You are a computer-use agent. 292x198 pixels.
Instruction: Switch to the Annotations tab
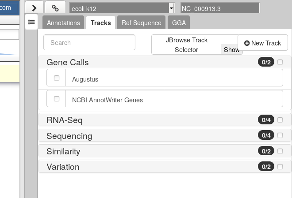63,23
